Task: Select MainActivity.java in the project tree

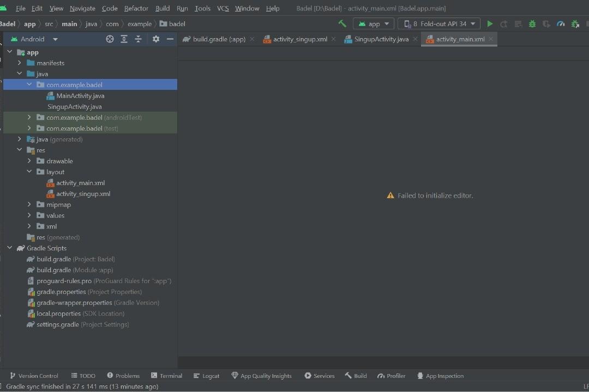Action: tap(80, 95)
